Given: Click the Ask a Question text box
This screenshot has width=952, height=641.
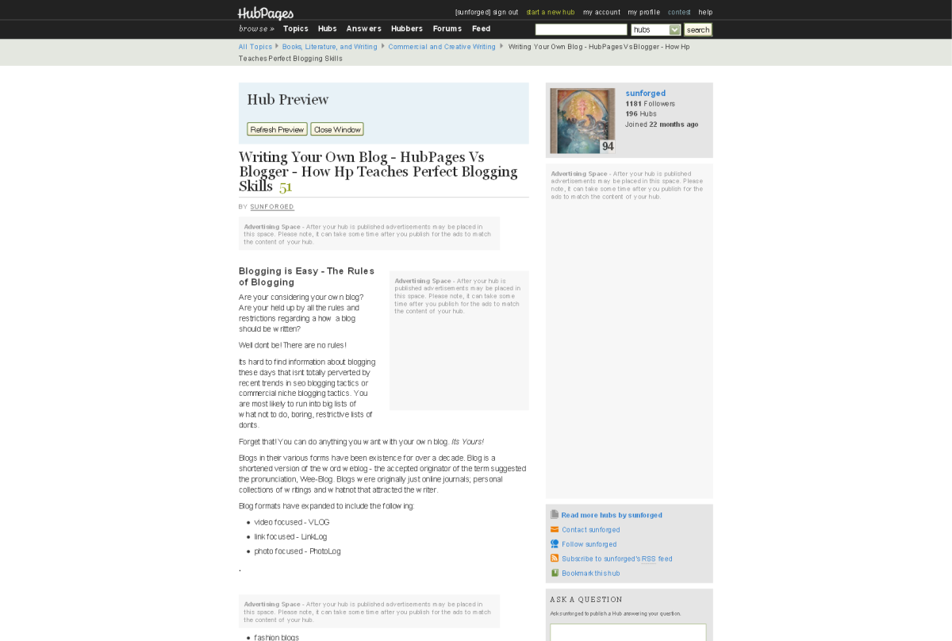Looking at the screenshot, I should click(x=628, y=632).
